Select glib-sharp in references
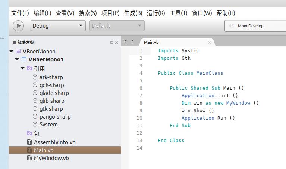 point(52,101)
